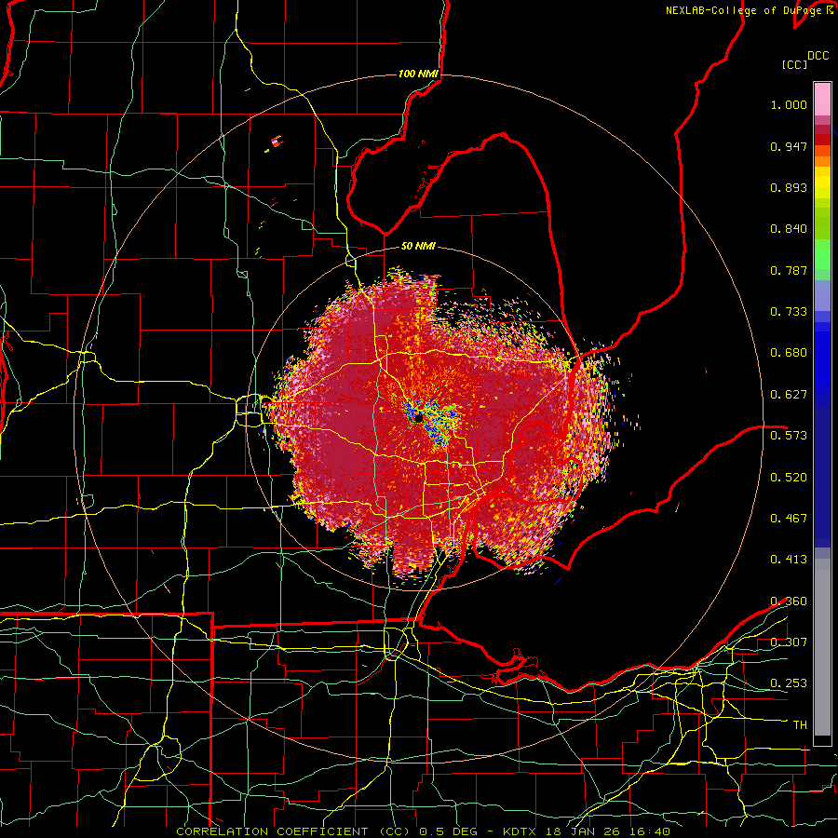This screenshot has height=838, width=838.
Task: Click the DCC label above the color scale
Action: (x=818, y=56)
